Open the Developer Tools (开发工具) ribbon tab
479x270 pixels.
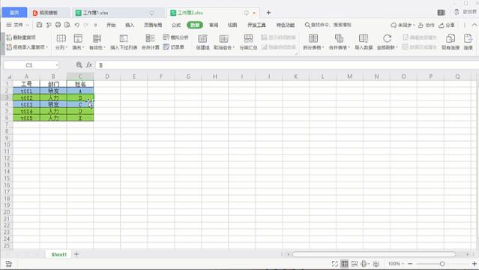coord(256,25)
